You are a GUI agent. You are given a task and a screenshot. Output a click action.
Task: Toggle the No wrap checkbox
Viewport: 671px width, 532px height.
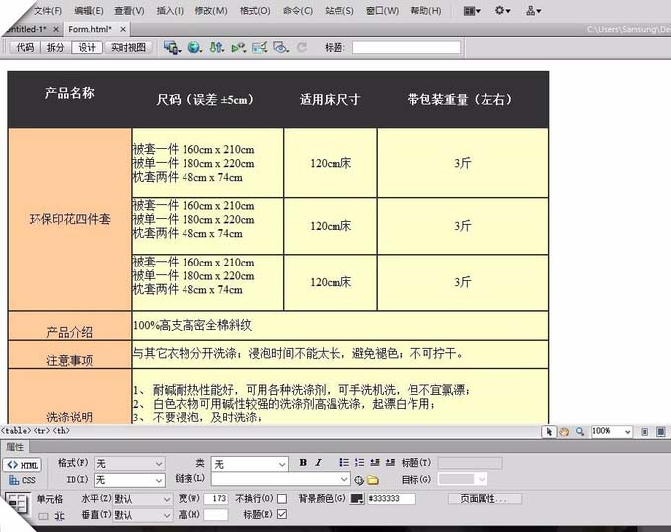click(282, 499)
